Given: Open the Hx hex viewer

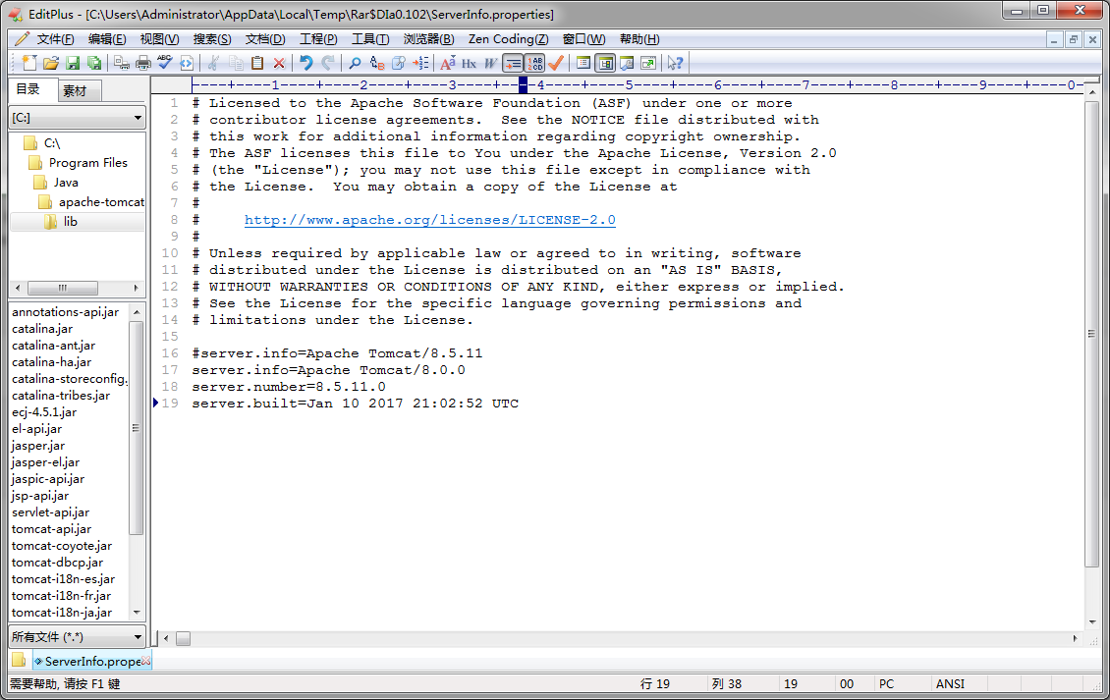Looking at the screenshot, I should (x=469, y=63).
